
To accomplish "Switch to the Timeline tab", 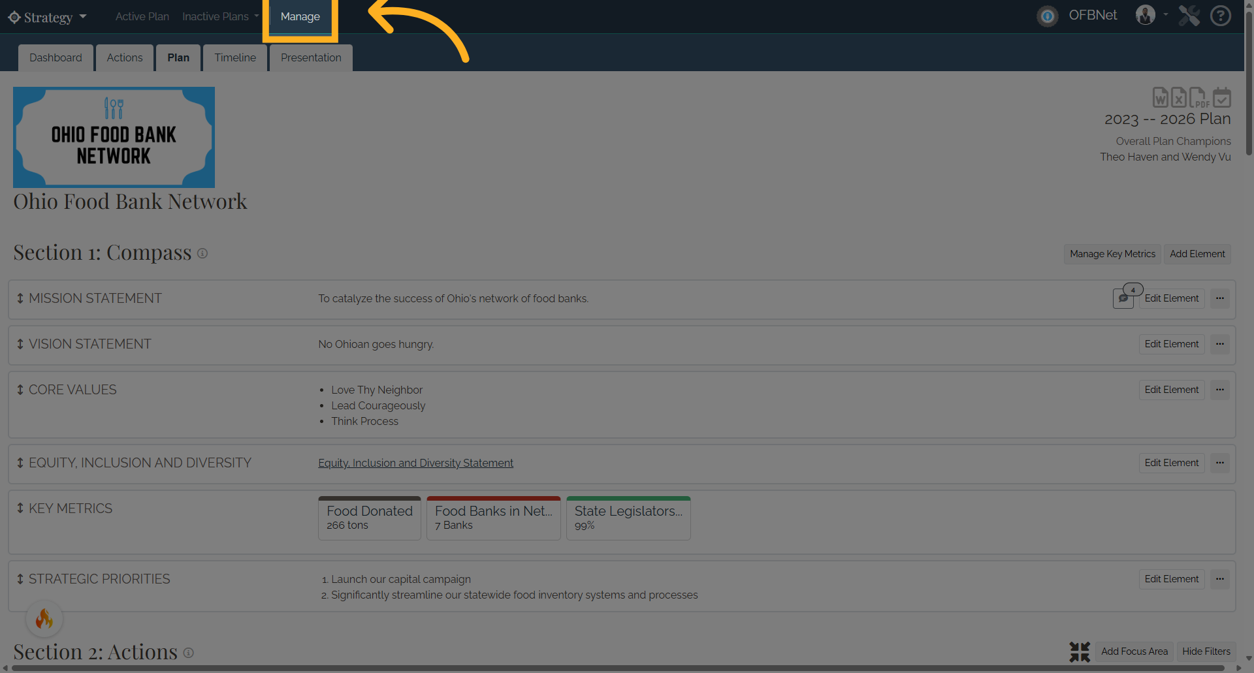I will 235,57.
